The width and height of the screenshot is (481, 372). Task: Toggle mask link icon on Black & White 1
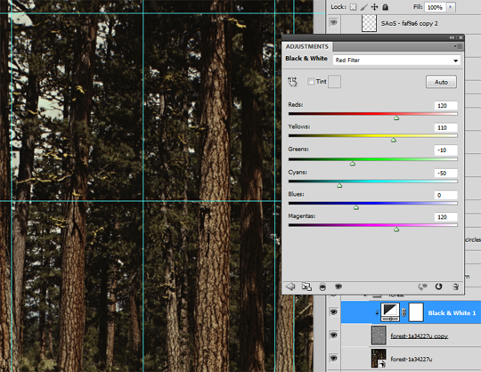tap(404, 312)
